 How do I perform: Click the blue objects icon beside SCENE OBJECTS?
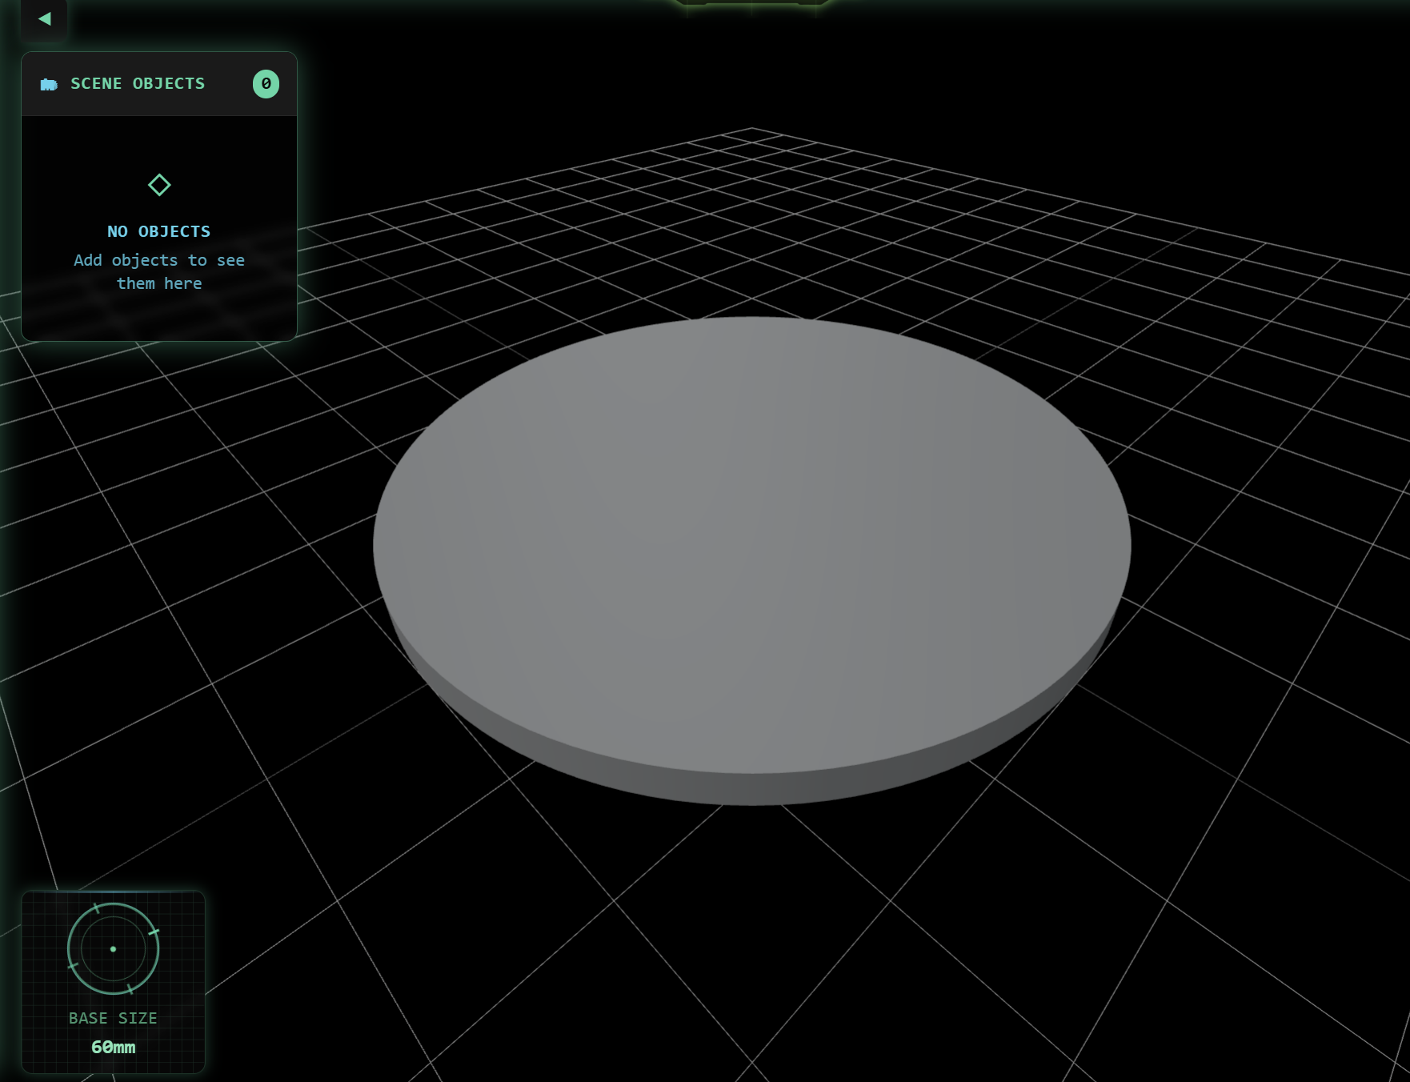click(x=49, y=83)
